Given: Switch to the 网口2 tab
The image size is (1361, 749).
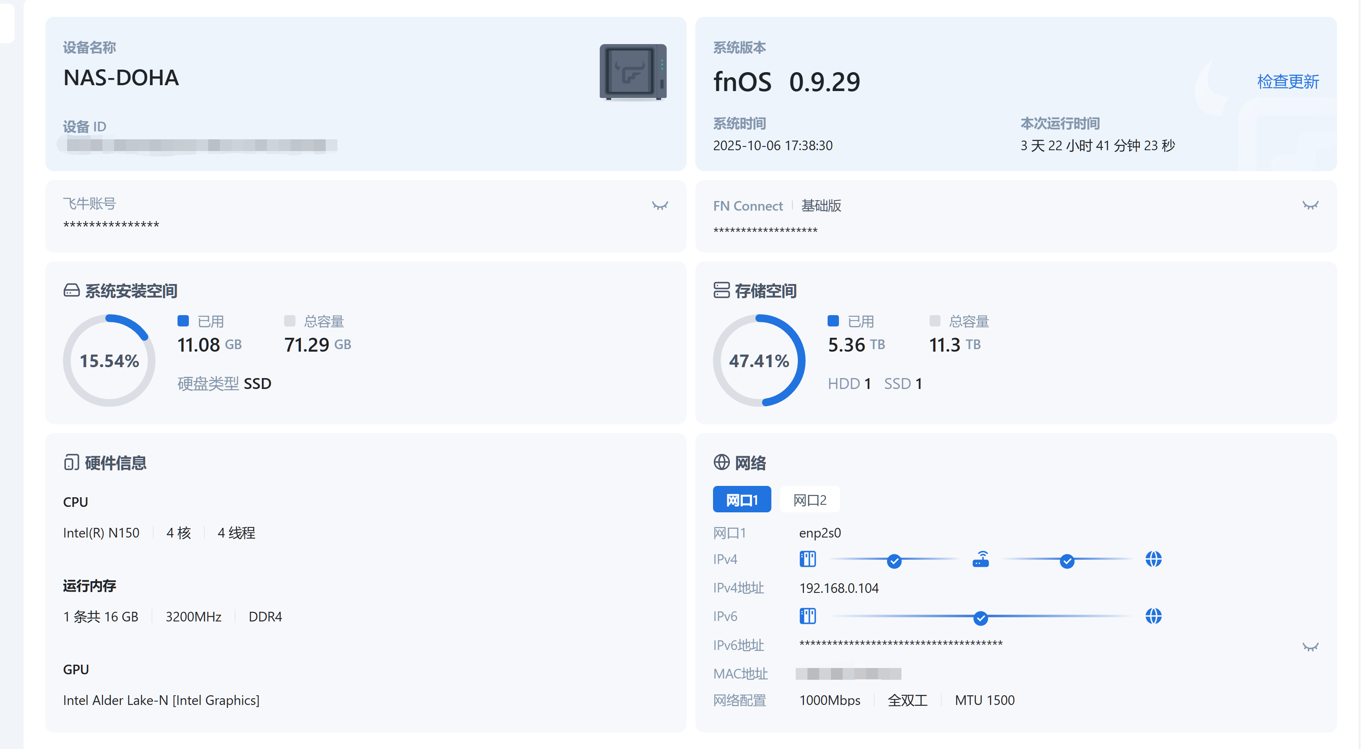Looking at the screenshot, I should click(810, 500).
